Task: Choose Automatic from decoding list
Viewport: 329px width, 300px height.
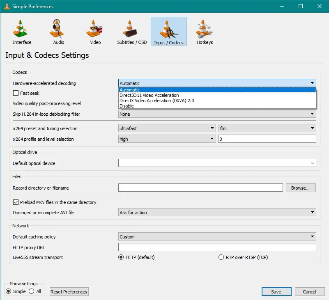Action: pyautogui.click(x=217, y=90)
